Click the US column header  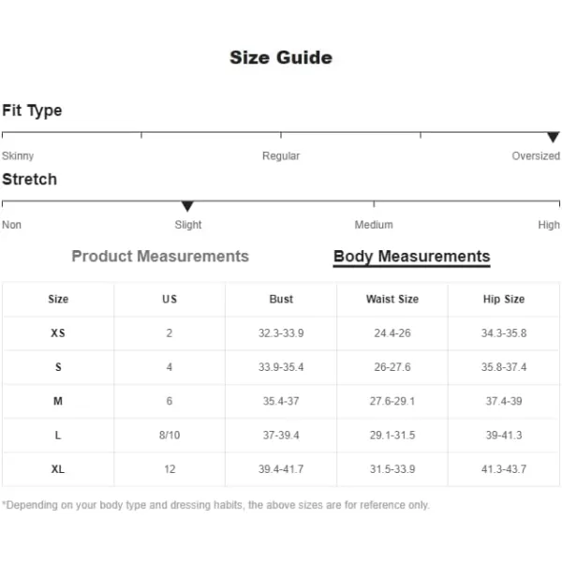pos(170,299)
